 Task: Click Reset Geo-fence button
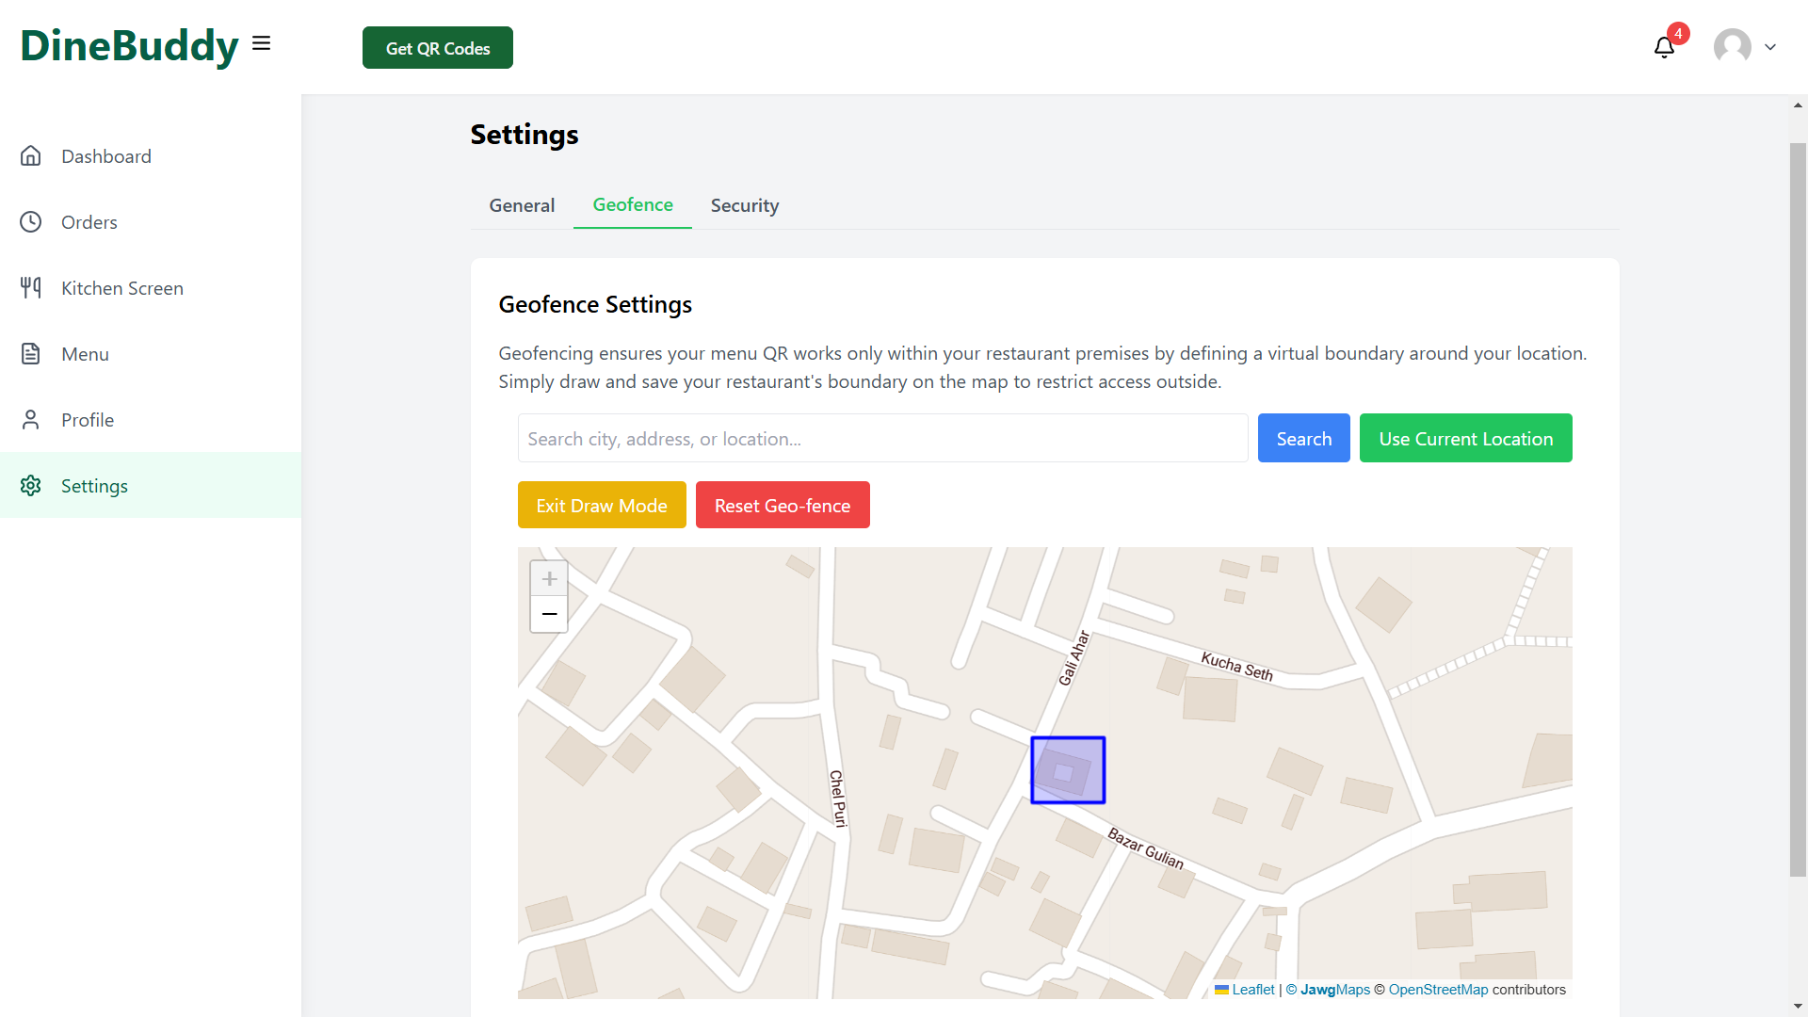point(783,505)
